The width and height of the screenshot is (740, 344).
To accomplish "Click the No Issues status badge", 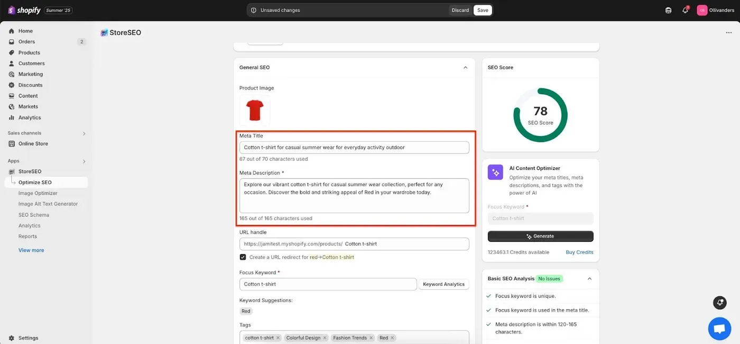I will pos(549,279).
